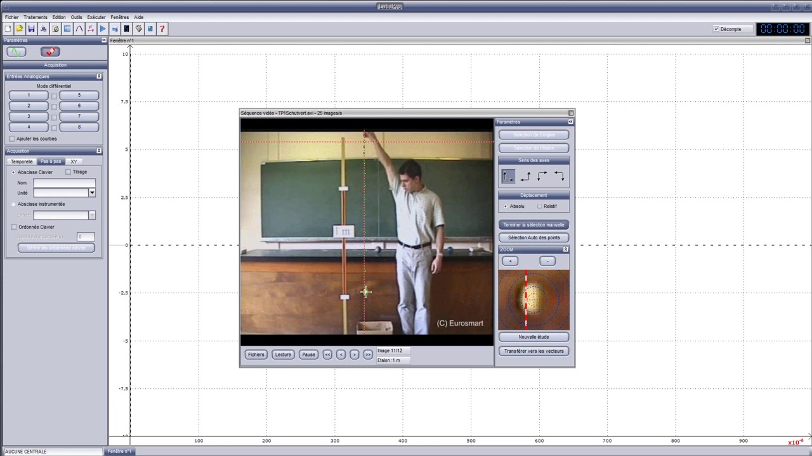This screenshot has width=812, height=456.
Task: Click the zoom magnifier preview thumbnail
Action: click(534, 300)
